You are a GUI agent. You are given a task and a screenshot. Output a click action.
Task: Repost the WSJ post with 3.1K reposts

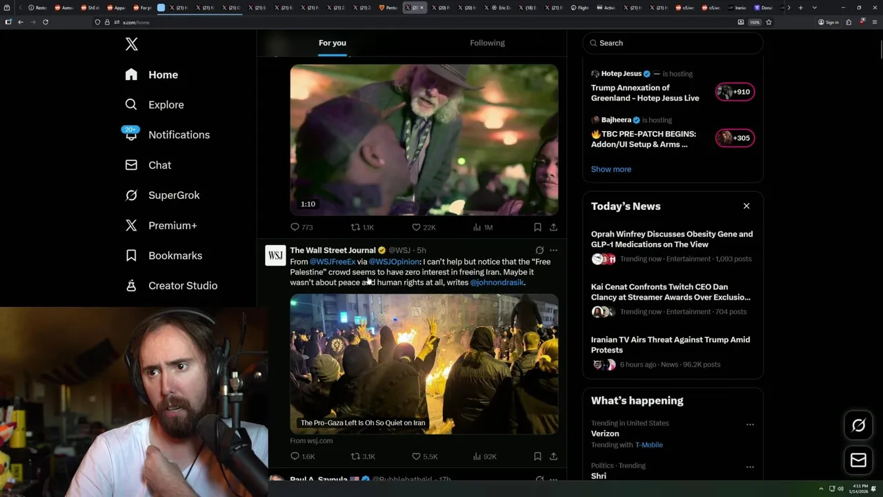363,456
